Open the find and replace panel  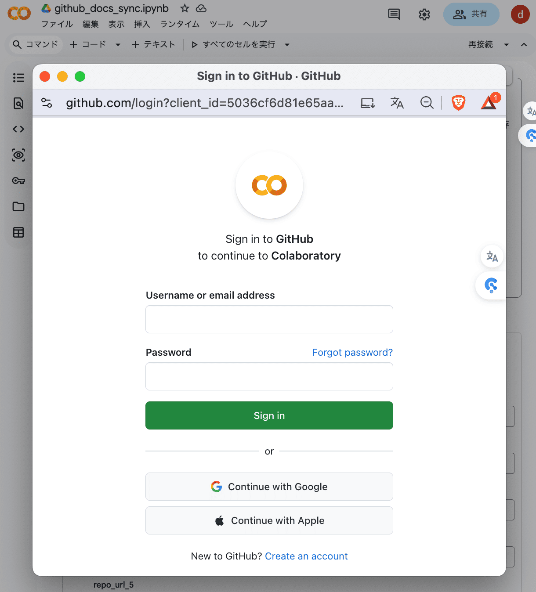tap(18, 103)
